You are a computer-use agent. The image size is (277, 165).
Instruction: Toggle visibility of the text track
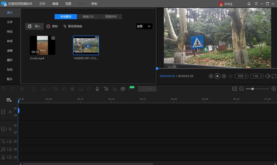coord(15,141)
